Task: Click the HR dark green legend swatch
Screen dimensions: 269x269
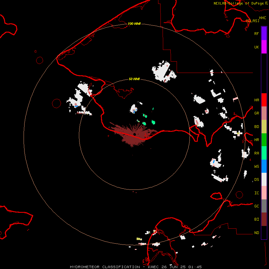Action: pyautogui.click(x=264, y=140)
